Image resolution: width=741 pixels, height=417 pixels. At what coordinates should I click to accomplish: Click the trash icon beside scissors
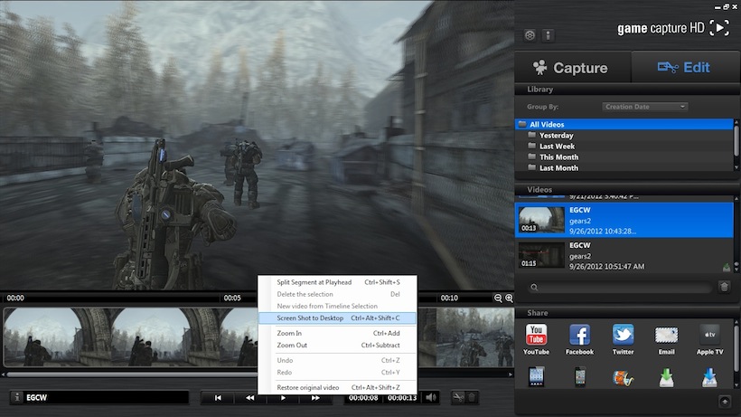pyautogui.click(x=472, y=398)
